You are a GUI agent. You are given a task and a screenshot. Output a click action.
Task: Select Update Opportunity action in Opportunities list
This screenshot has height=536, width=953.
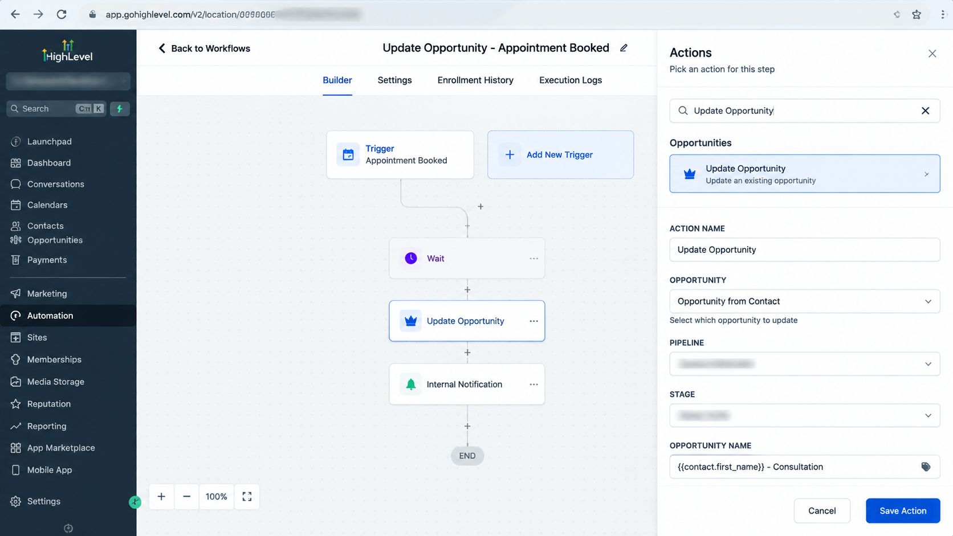pyautogui.click(x=804, y=174)
